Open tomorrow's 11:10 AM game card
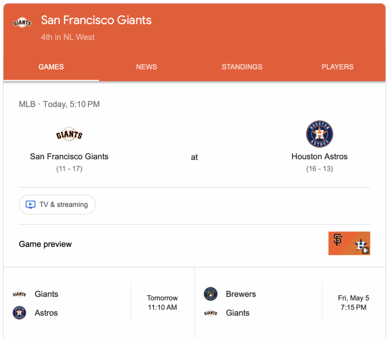Viewport: 389px width, 338px height. tap(162, 302)
